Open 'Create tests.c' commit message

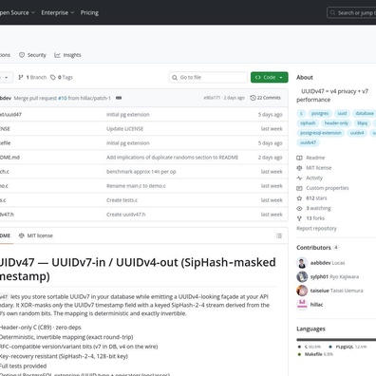pos(122,200)
